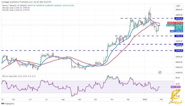Select the 44700.00 price level label
The image size is (185, 106).
[x=179, y=19]
